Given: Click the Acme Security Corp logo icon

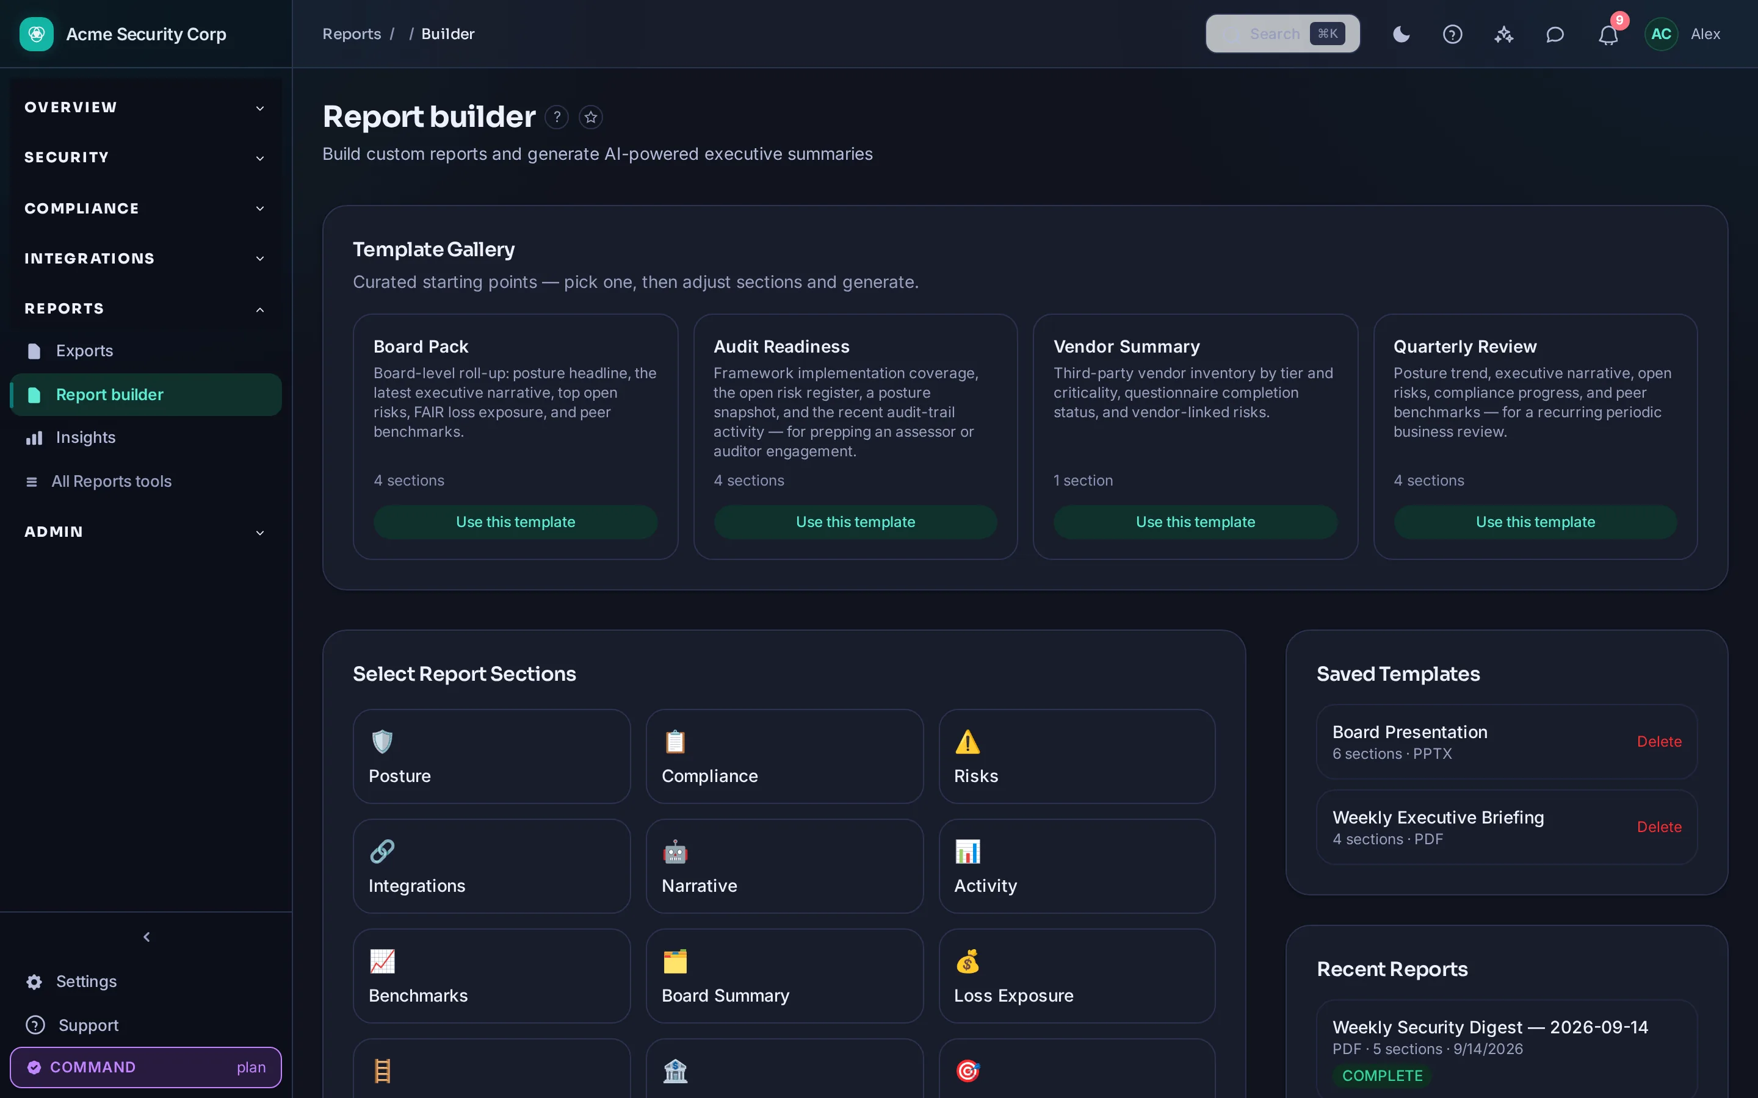Looking at the screenshot, I should [37, 34].
